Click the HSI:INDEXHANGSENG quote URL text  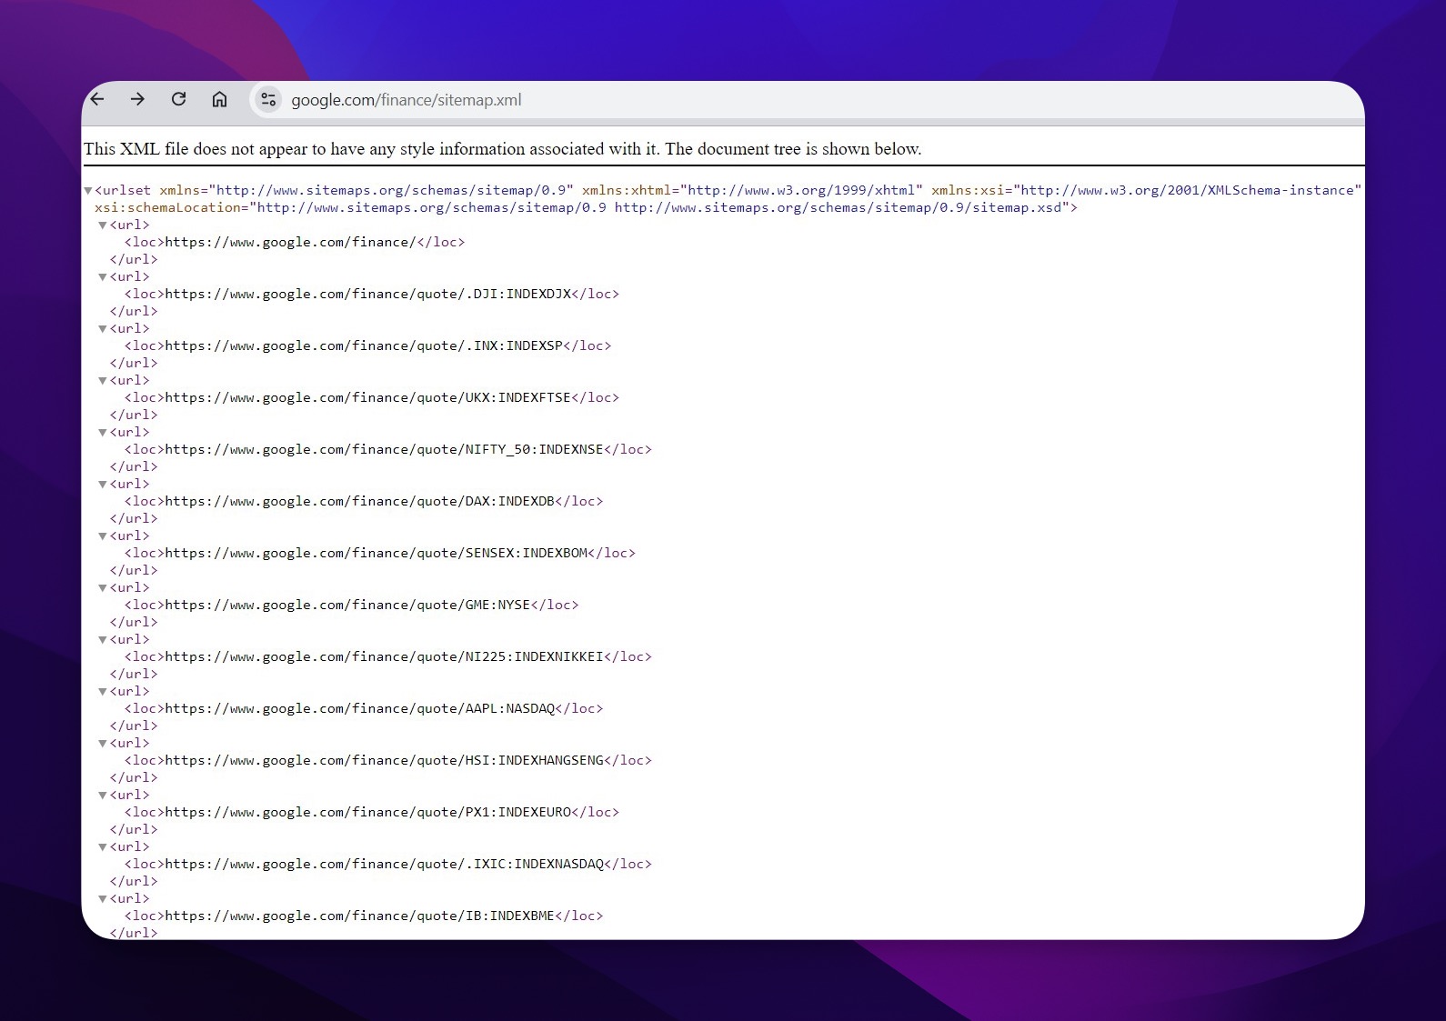(385, 760)
